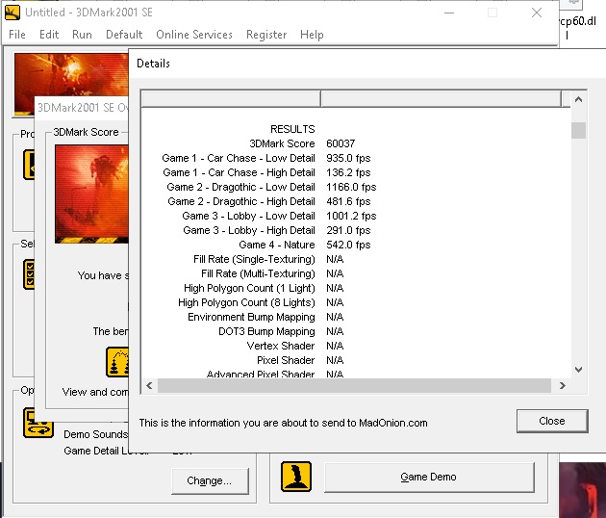606x518 pixels.
Task: Click the Project yellow icon in main window
Action: point(29,165)
